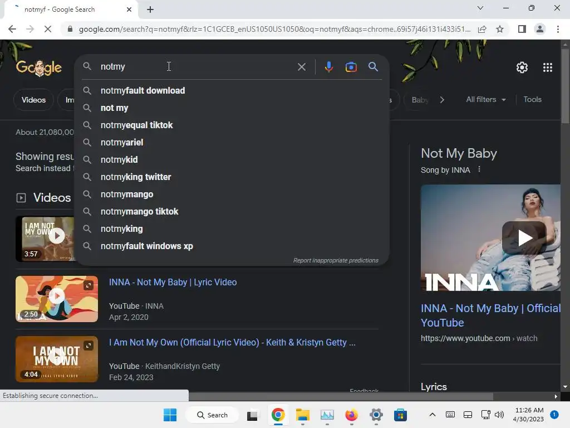Open Google quick settings gear
Viewport: 570px width, 428px height.
point(522,67)
